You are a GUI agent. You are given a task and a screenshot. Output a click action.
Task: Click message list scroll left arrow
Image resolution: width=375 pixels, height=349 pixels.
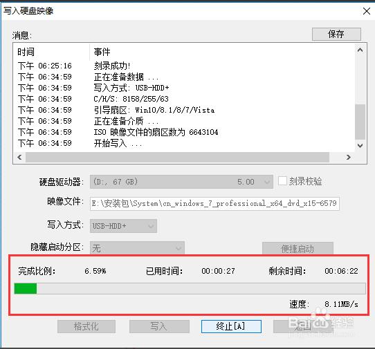(x=19, y=157)
